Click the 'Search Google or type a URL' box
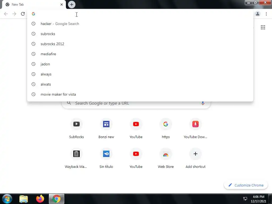The image size is (272, 204). [136, 104]
